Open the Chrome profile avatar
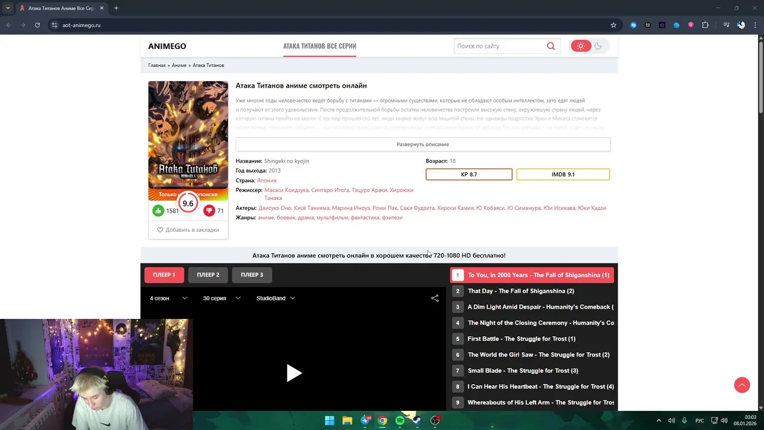 (741, 25)
